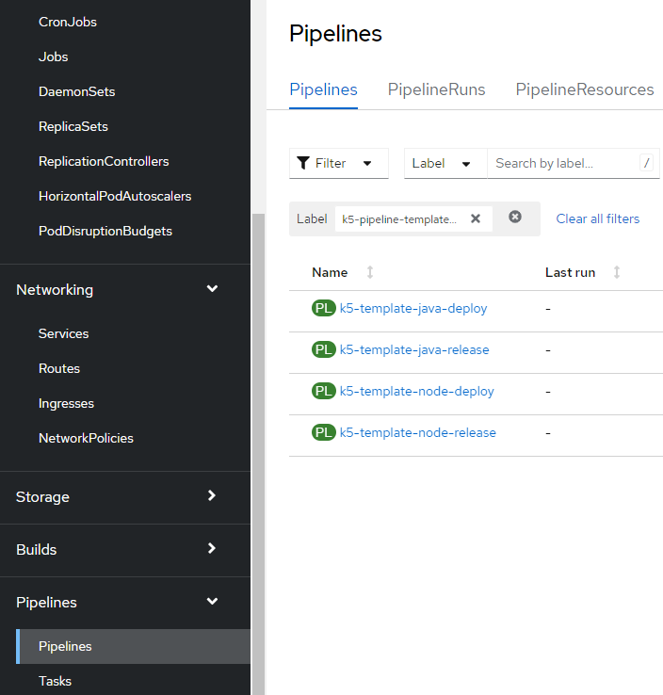
Task: Open CronJobs in the sidebar
Action: [x=68, y=22]
